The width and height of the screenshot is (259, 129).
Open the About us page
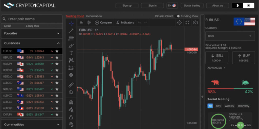(218, 6)
